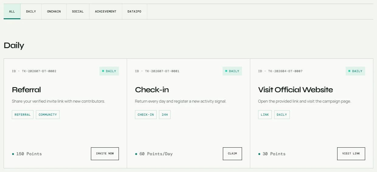377x172 pixels.
Task: Click the REFERRAL tag chip
Action: coord(22,115)
